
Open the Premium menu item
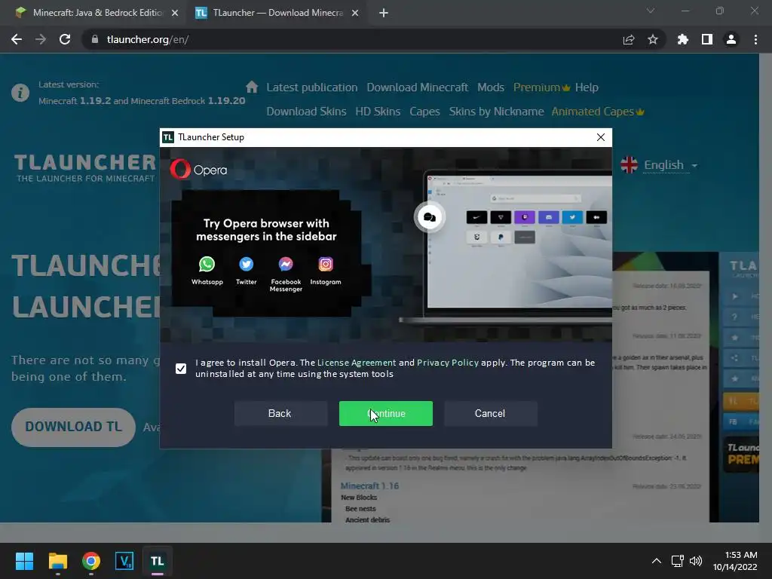[541, 87]
